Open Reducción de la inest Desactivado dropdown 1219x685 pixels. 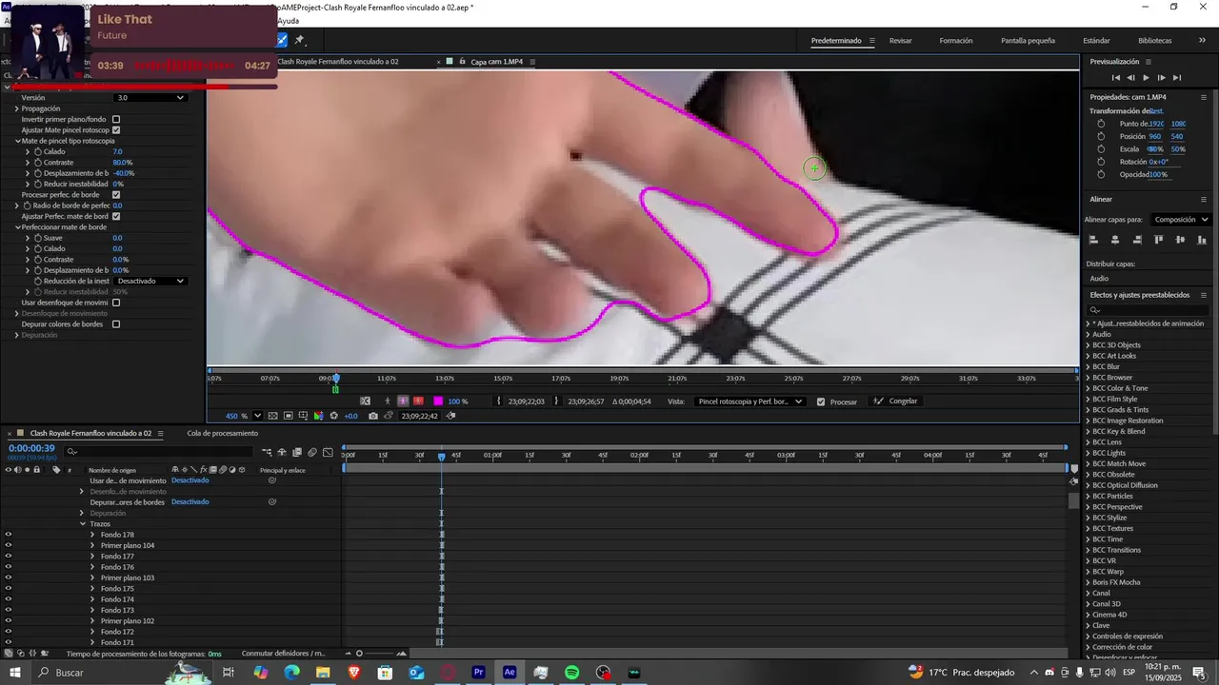pyautogui.click(x=150, y=281)
